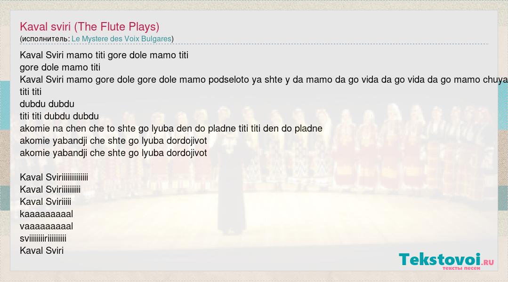Open the Le Mystere des Voix Bulgares artist link
The width and height of the screenshot is (508, 282).
(x=121, y=39)
